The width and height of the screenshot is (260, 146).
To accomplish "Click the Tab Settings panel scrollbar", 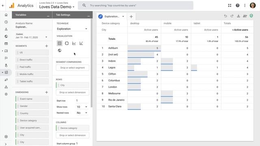I will (x=91, y=63).
